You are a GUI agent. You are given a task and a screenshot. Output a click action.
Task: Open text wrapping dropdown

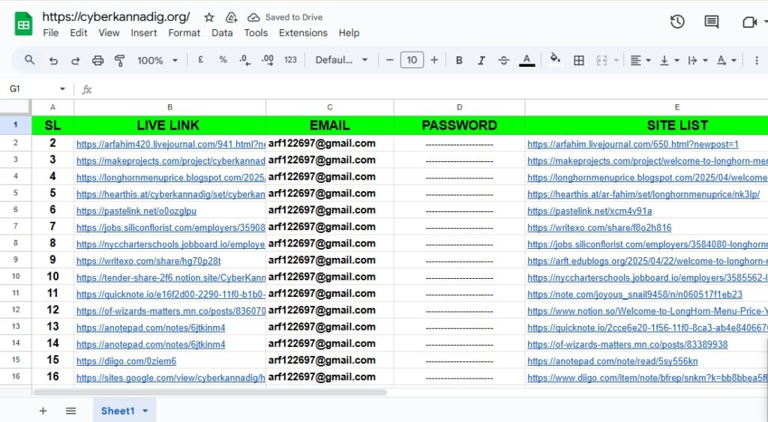697,60
